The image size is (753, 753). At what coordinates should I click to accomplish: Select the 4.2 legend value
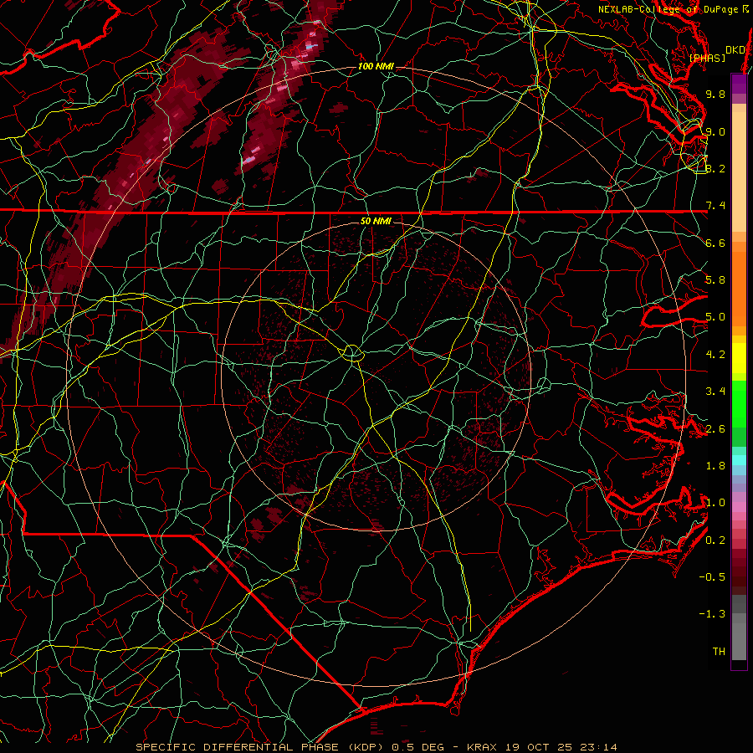click(x=715, y=355)
